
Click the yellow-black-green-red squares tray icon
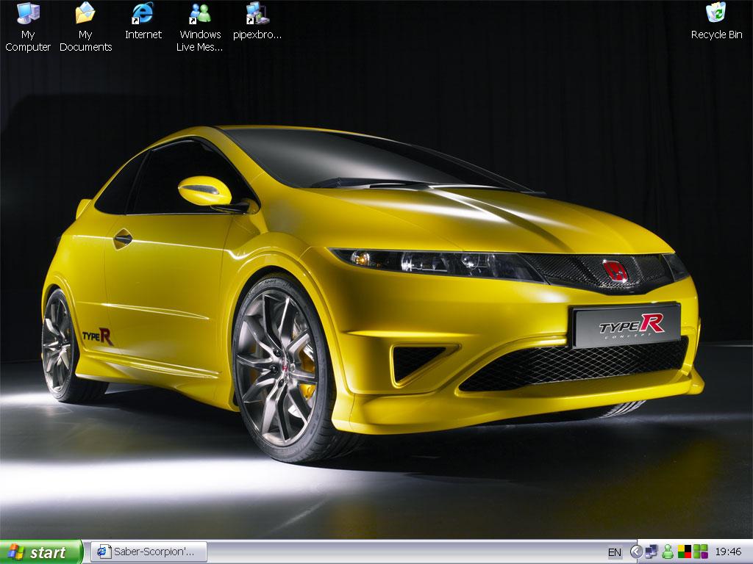coord(684,552)
